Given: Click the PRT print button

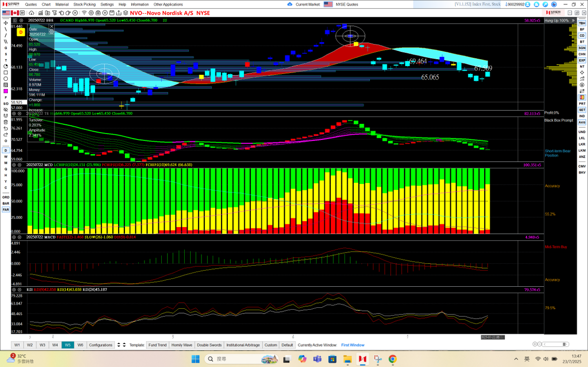Looking at the screenshot, I should tap(582, 104).
